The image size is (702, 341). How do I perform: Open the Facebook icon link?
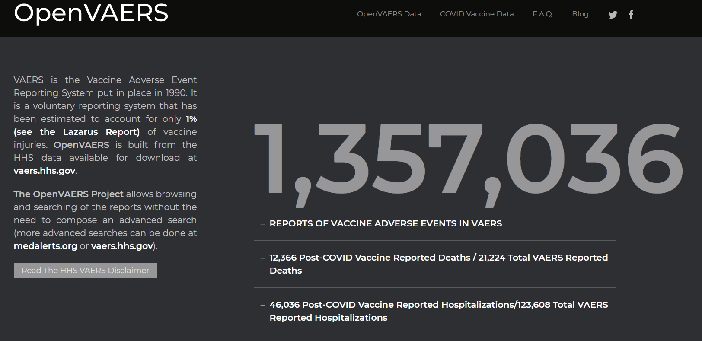[631, 15]
